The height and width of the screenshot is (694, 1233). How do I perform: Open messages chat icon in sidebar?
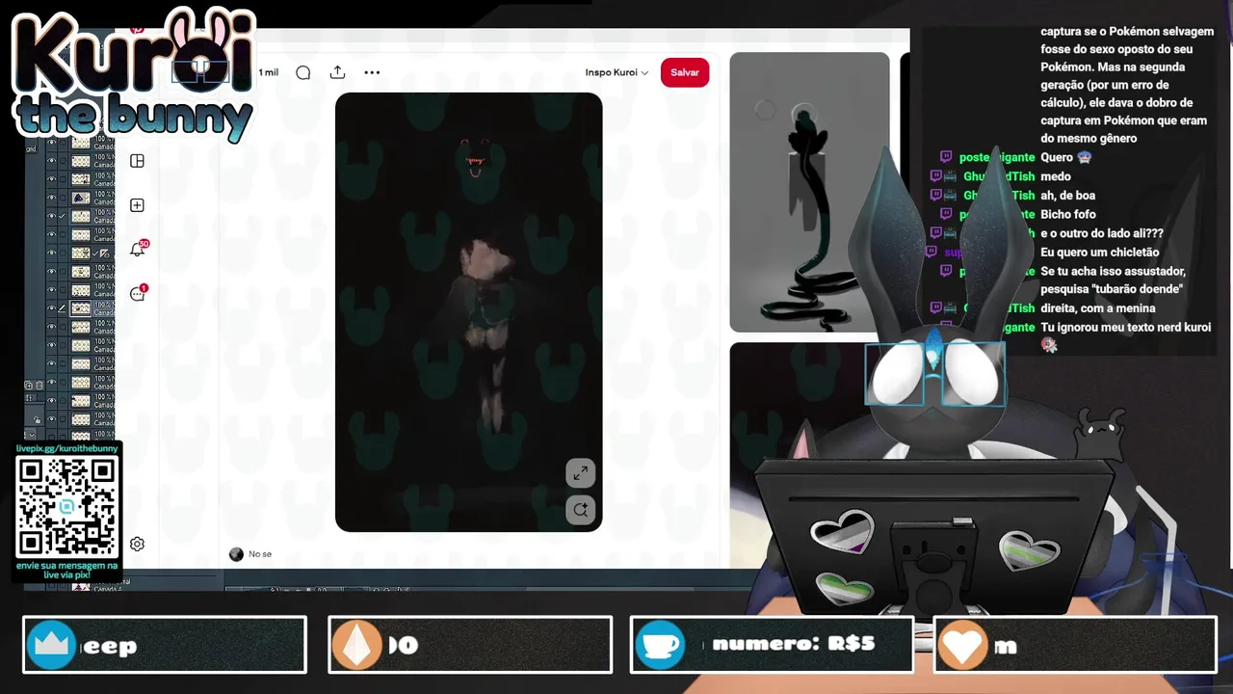click(x=138, y=293)
